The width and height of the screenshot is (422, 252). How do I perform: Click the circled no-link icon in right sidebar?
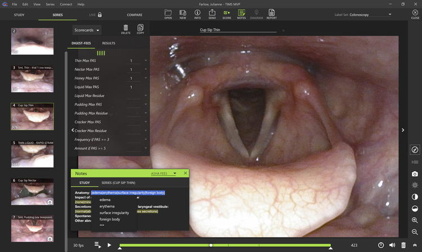(x=415, y=150)
